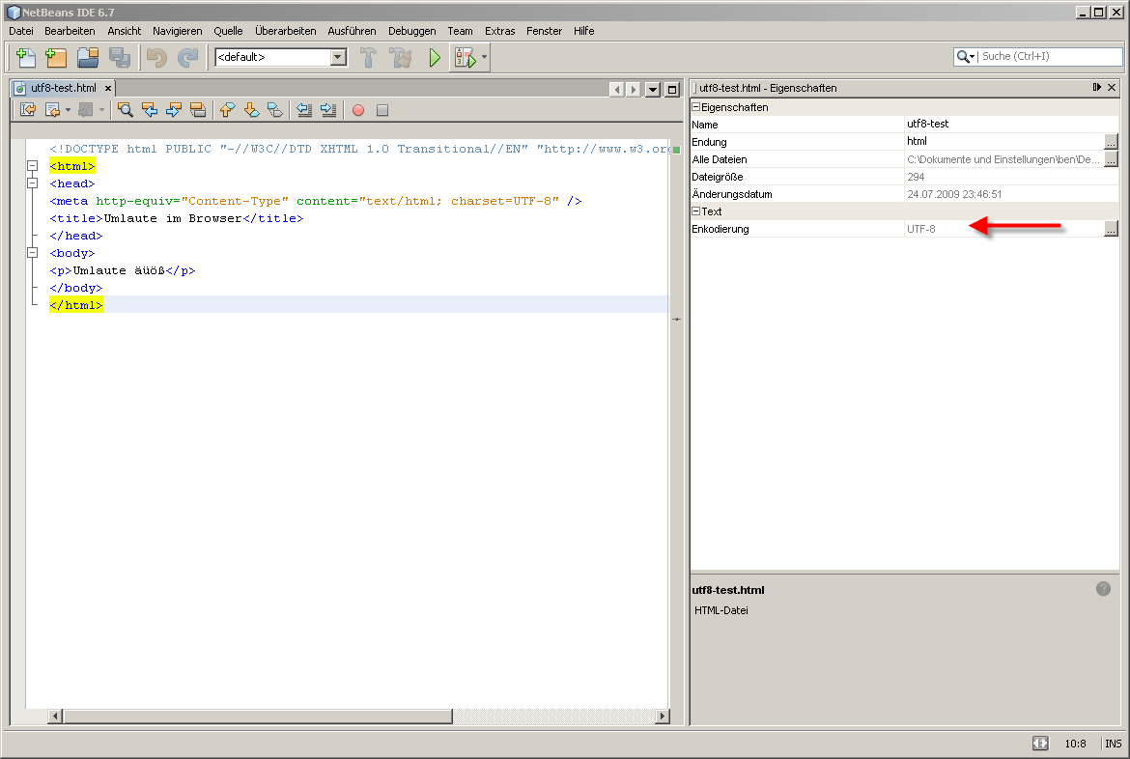Image resolution: width=1130 pixels, height=759 pixels.
Task: Run the project with green play icon
Action: [435, 57]
